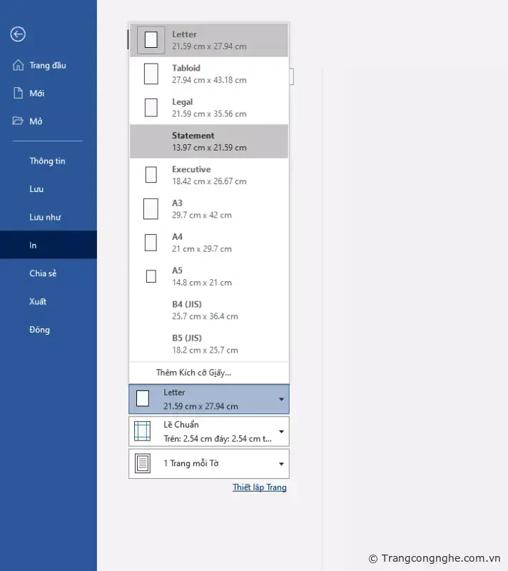508x571 pixels.
Task: Select Tabloid paper size
Action: coord(208,74)
